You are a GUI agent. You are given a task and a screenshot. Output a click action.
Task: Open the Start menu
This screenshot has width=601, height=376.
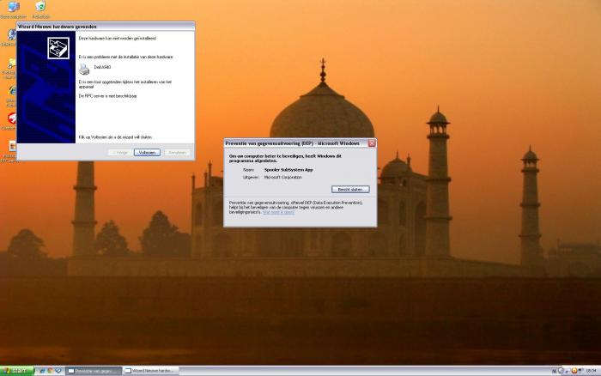click(16, 371)
